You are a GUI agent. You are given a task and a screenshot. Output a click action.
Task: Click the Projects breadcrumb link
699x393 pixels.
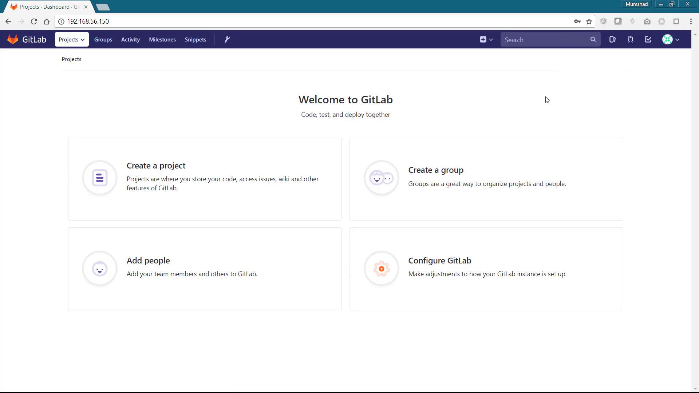[71, 59]
